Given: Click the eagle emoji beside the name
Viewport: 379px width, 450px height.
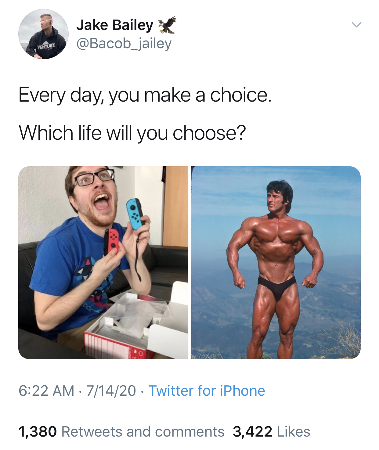Looking at the screenshot, I should pyautogui.click(x=167, y=25).
